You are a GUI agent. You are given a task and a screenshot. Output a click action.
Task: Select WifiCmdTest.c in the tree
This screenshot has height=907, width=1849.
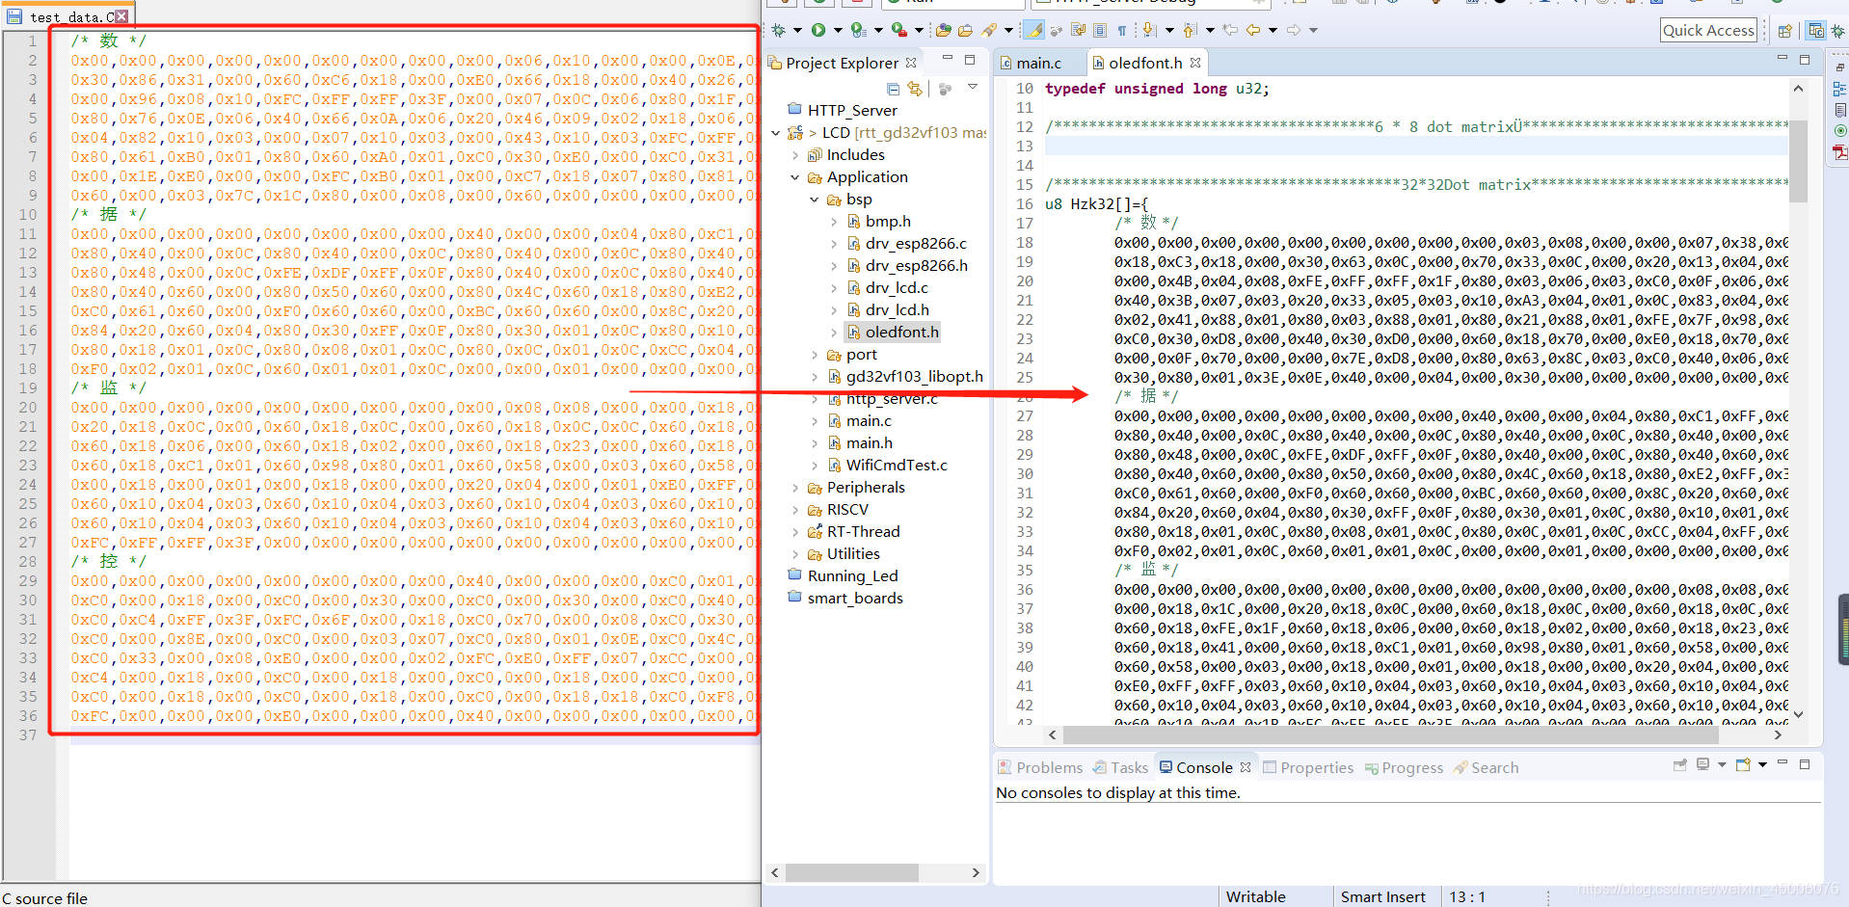(x=897, y=466)
